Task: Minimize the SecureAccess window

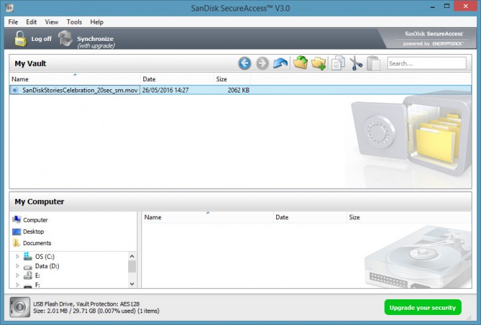Action: point(433,7)
